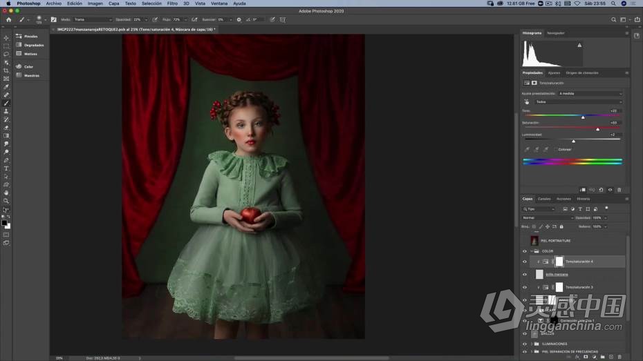Toggle layer filter switch in Layers panel
The width and height of the screenshot is (643, 361).
pos(606,208)
